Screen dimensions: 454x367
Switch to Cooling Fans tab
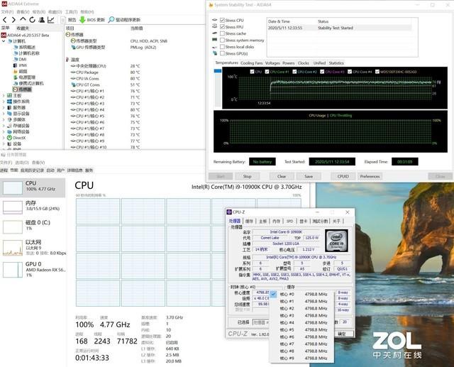[x=252, y=63]
